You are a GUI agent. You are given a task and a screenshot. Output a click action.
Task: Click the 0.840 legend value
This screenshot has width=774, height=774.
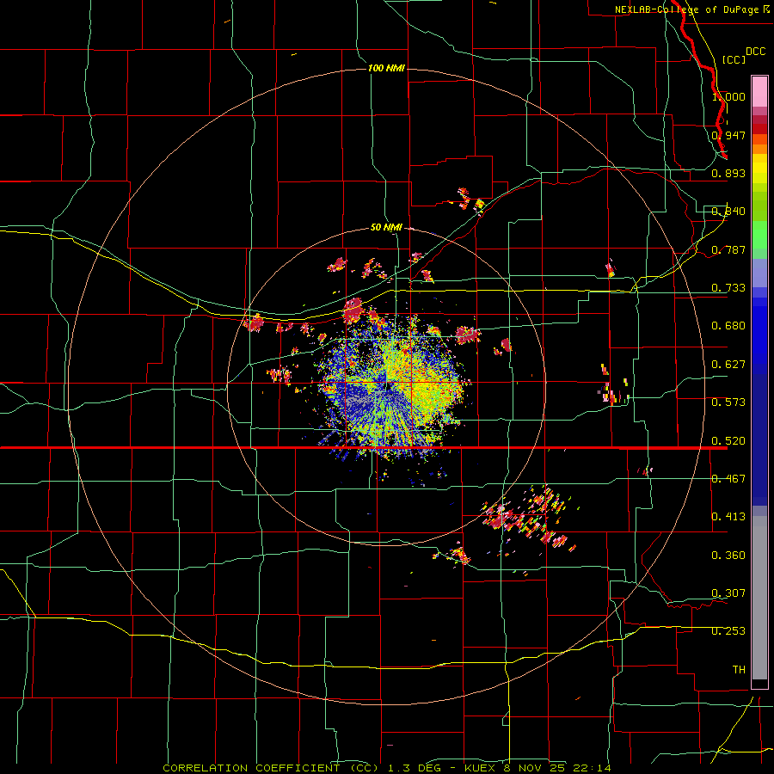tap(728, 212)
